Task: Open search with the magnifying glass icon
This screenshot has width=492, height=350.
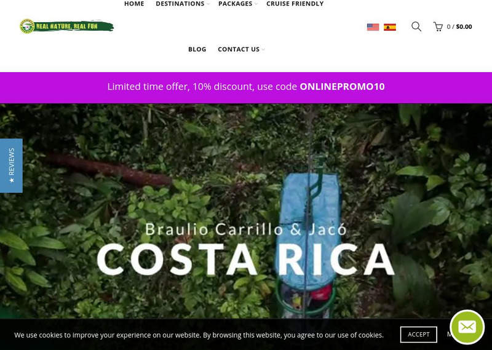Action: tap(416, 26)
